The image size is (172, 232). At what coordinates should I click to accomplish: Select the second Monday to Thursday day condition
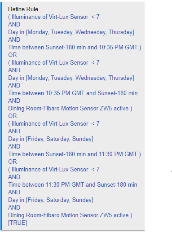click(x=71, y=78)
